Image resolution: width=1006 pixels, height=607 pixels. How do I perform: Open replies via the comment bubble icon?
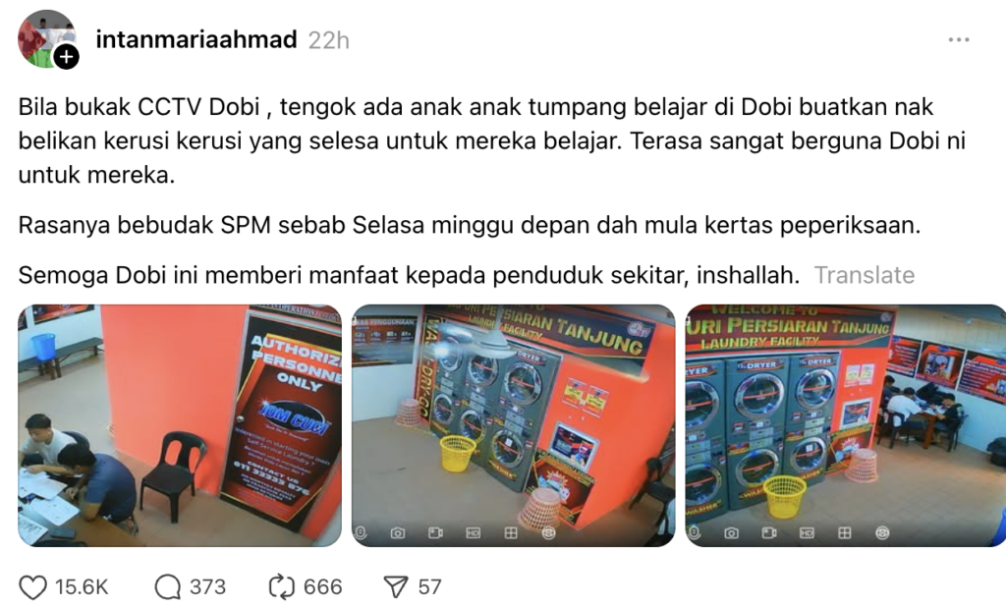(x=168, y=587)
